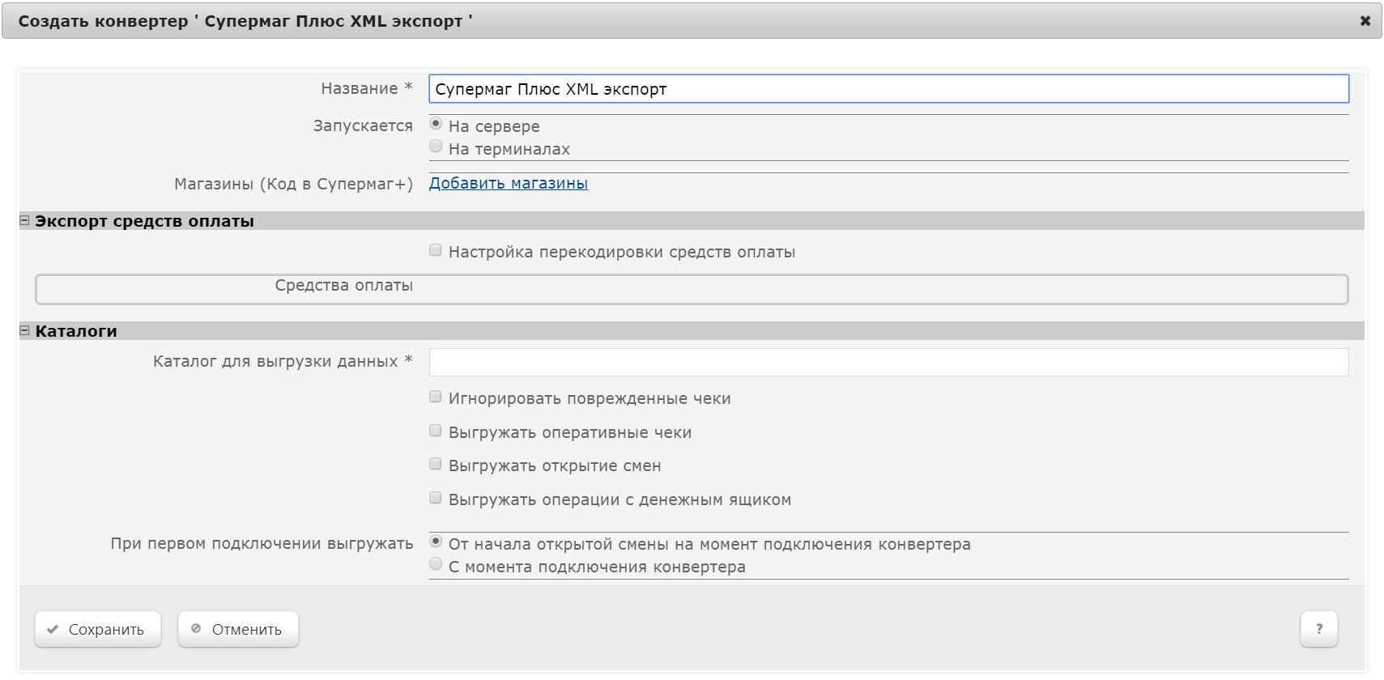Click the Отменить button
This screenshot has height=680, width=1384.
[x=238, y=629]
